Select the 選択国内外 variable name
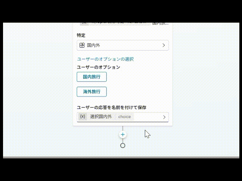The image size is (242, 181). pos(101,117)
